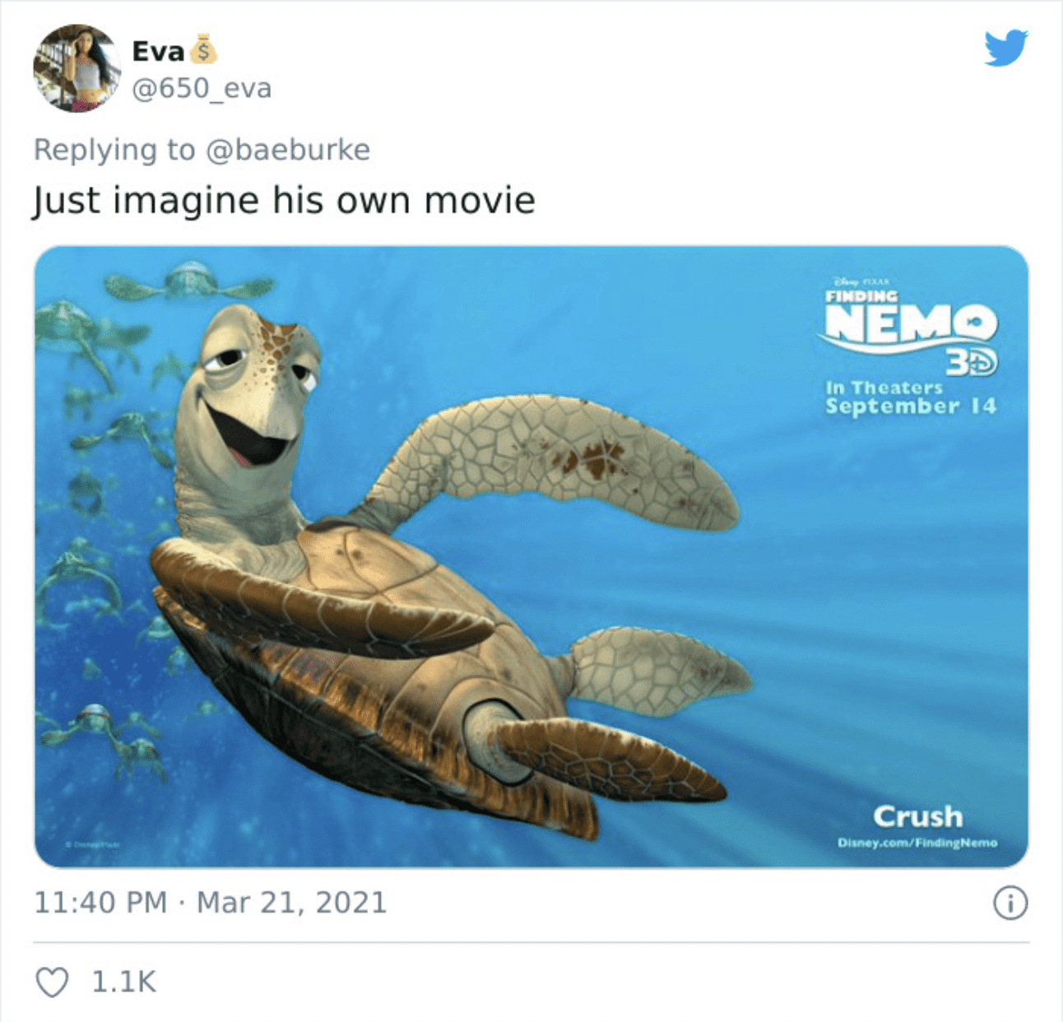Open Eva's profile avatar photo
Viewport: 1063px width, 1022px height.
tap(77, 68)
